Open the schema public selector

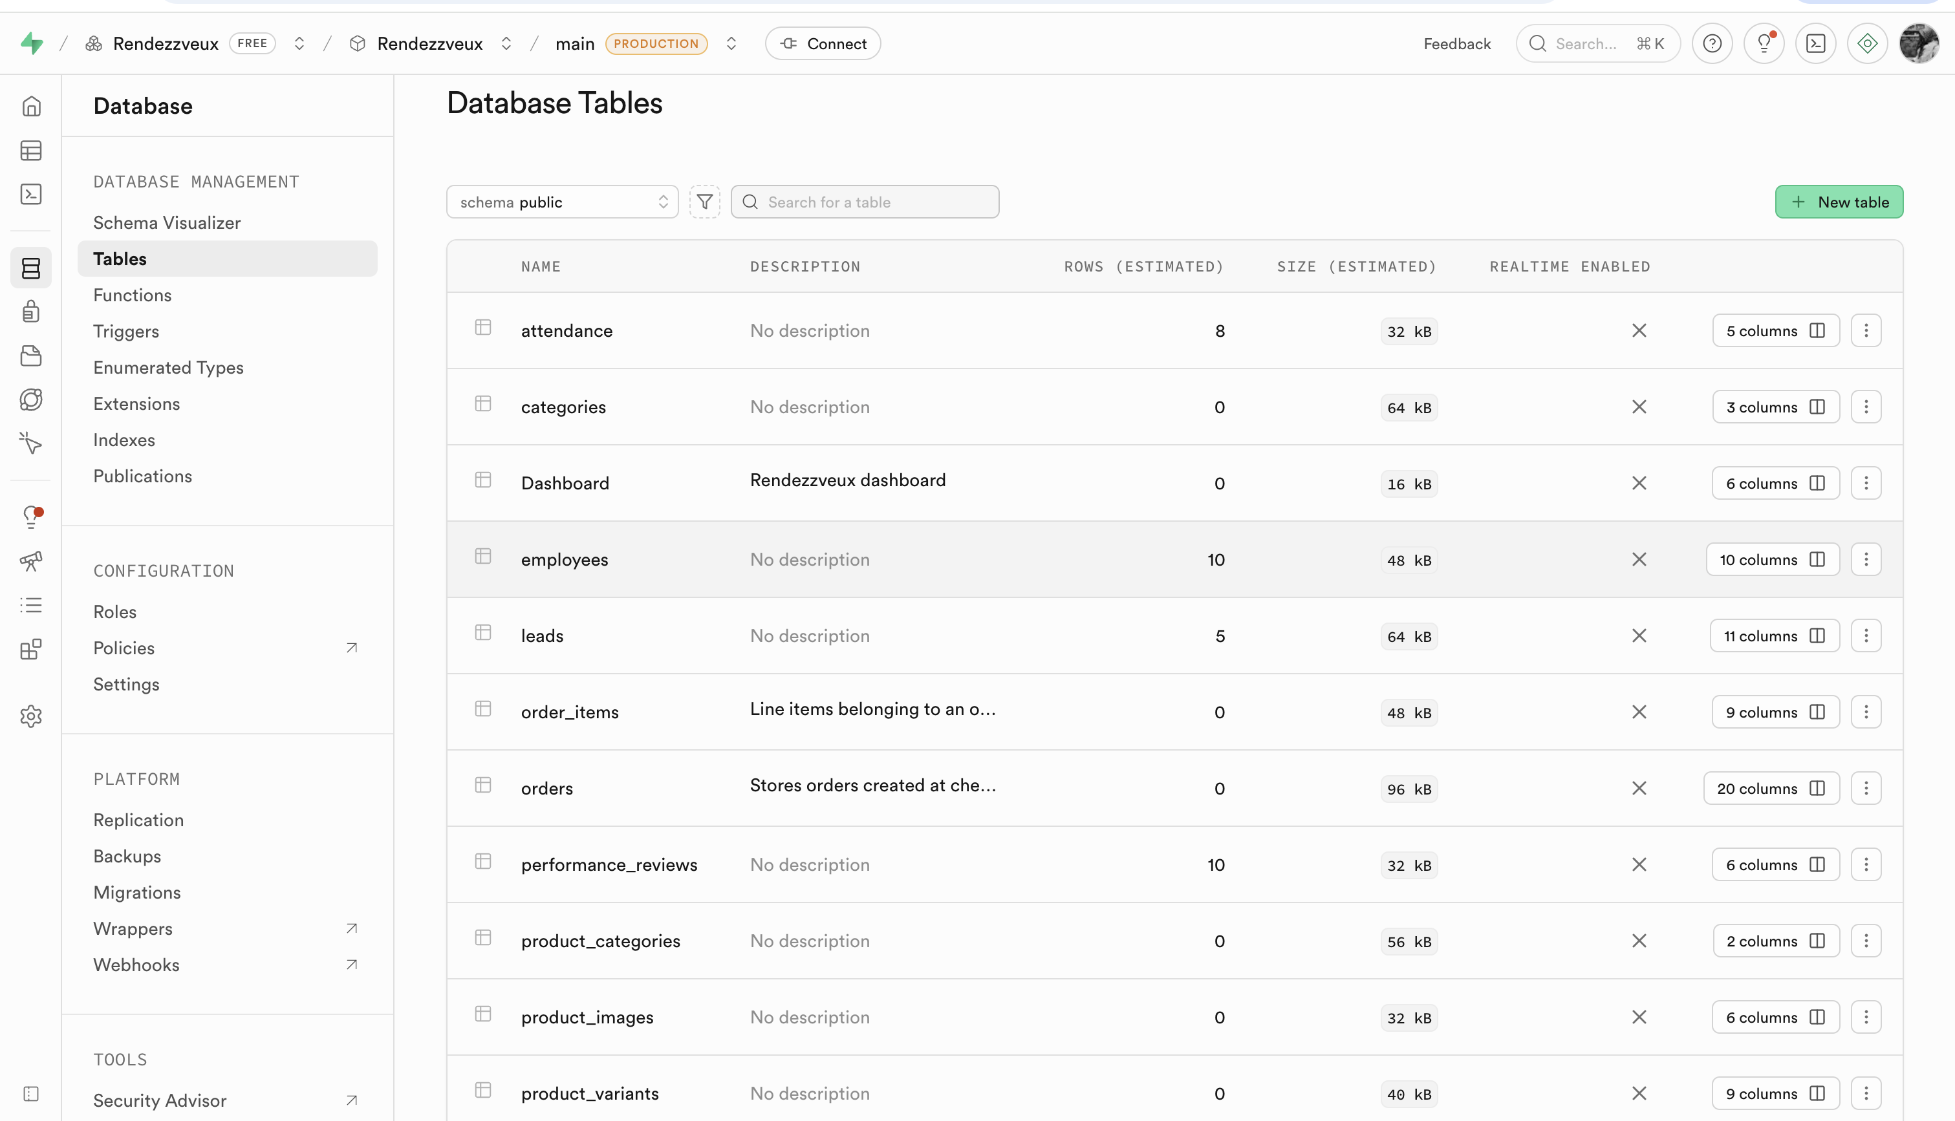pos(562,202)
